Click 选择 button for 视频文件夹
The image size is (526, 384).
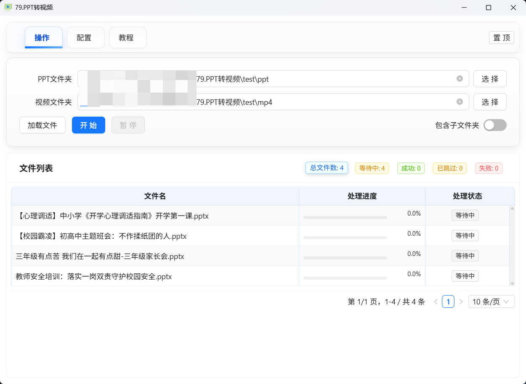click(489, 102)
